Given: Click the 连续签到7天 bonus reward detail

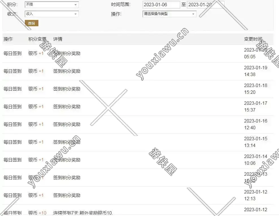Looking at the screenshot, I should [x=83, y=213].
